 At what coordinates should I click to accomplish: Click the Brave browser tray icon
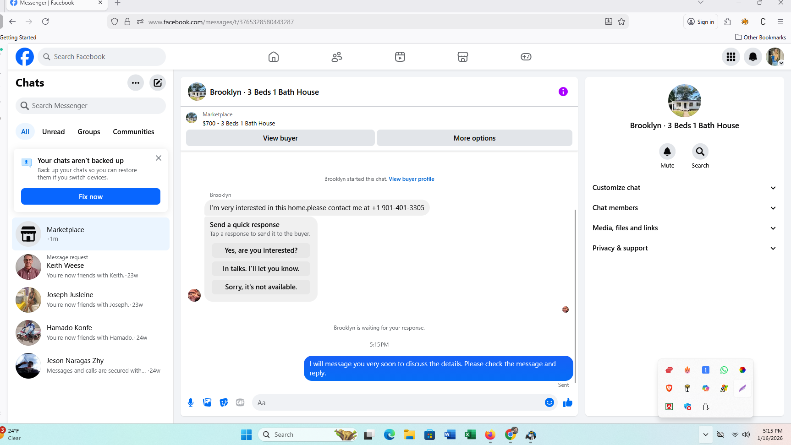pos(669,388)
